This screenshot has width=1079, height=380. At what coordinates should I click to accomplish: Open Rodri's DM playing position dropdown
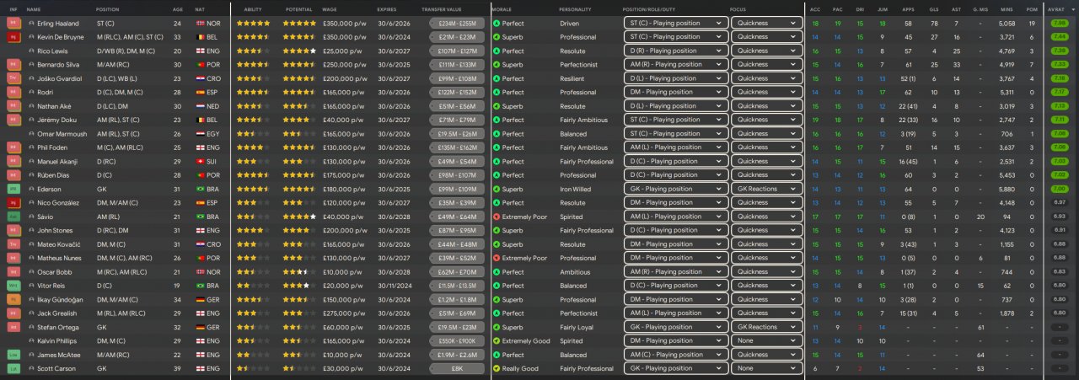(675, 93)
